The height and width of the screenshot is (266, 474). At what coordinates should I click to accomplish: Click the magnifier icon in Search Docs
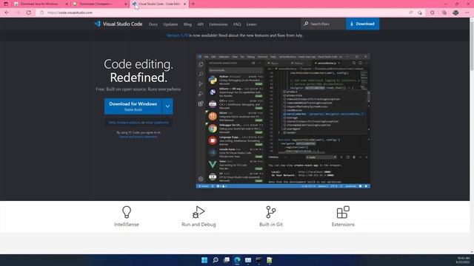coord(306,24)
